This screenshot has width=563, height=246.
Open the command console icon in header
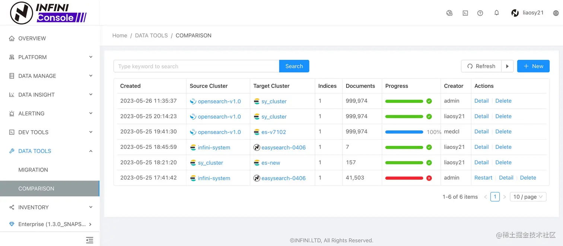(465, 13)
